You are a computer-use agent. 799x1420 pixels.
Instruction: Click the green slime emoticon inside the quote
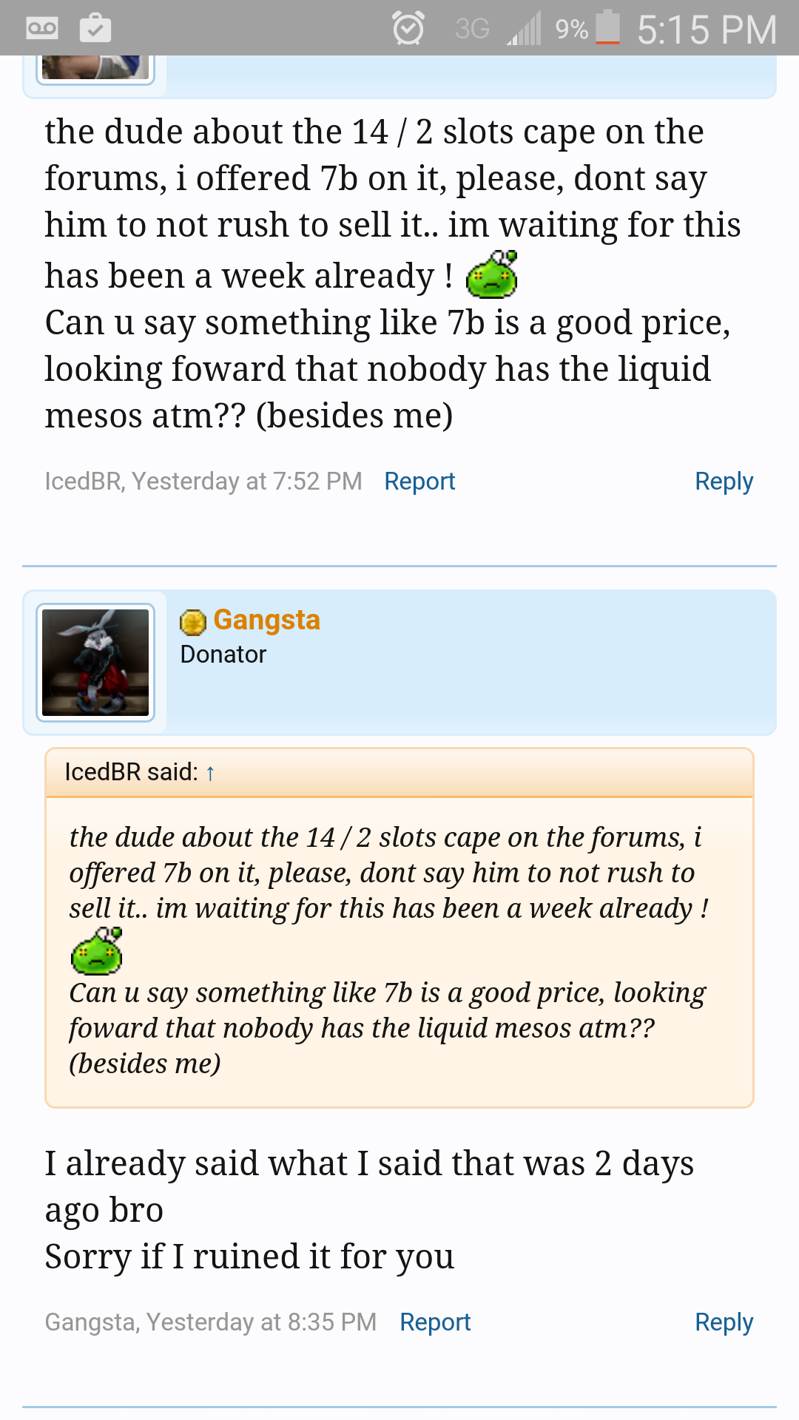click(x=97, y=950)
